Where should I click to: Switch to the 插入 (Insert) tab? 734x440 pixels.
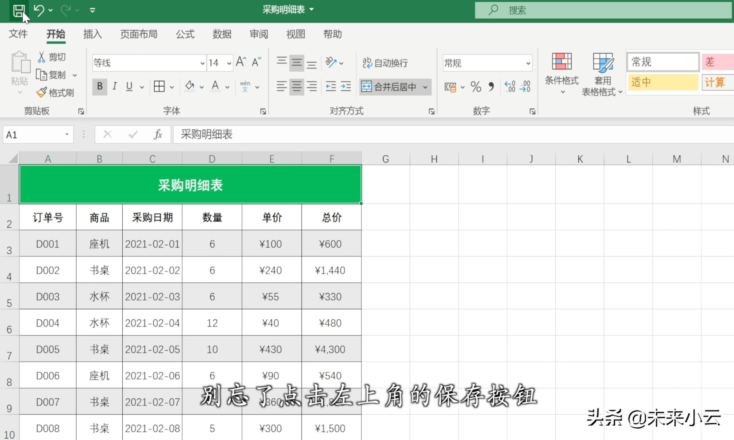[92, 34]
